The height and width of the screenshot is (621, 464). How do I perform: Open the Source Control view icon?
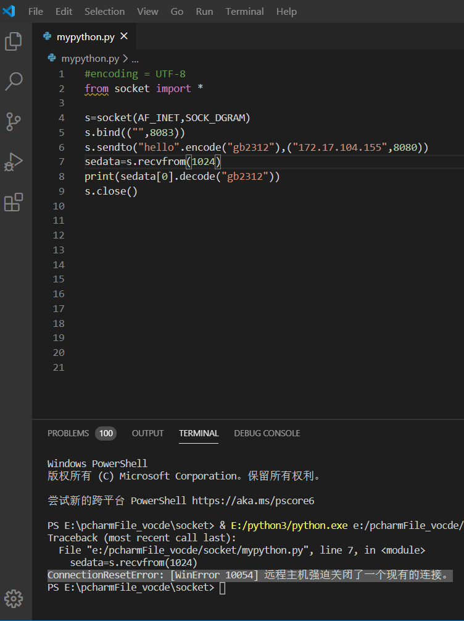click(x=14, y=122)
